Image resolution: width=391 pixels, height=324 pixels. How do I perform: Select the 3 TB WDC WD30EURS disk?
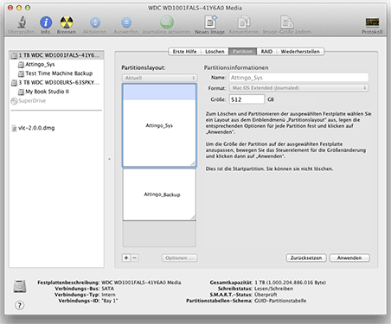(x=56, y=82)
